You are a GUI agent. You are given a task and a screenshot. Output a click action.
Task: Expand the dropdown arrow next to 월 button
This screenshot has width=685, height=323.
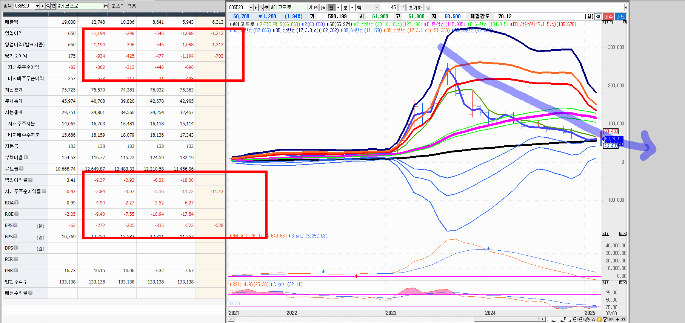coord(338,8)
